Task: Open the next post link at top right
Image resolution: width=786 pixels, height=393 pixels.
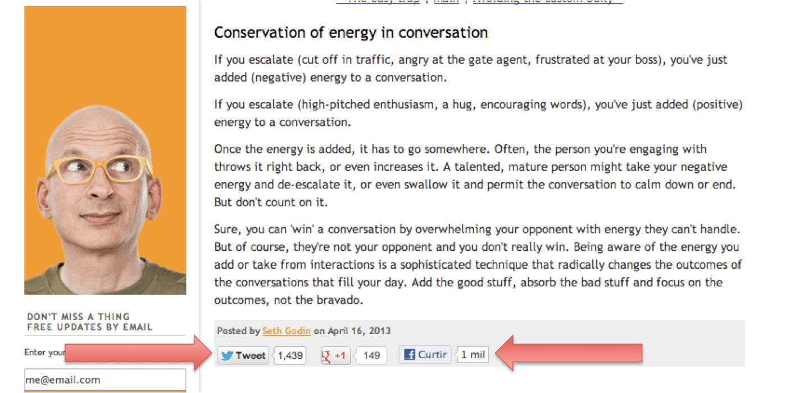Action: (x=547, y=2)
